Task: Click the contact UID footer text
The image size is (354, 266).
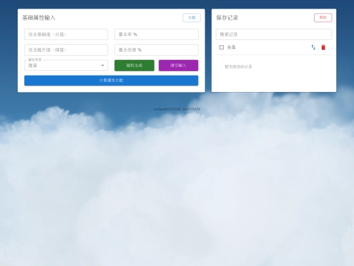Action: point(177,109)
